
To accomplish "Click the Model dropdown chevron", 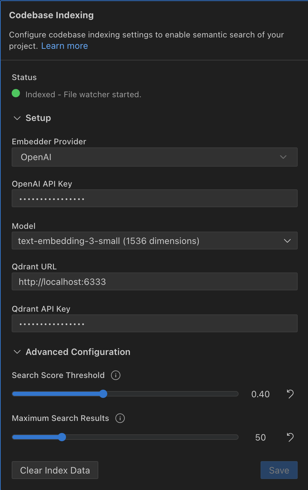I will click(x=287, y=241).
